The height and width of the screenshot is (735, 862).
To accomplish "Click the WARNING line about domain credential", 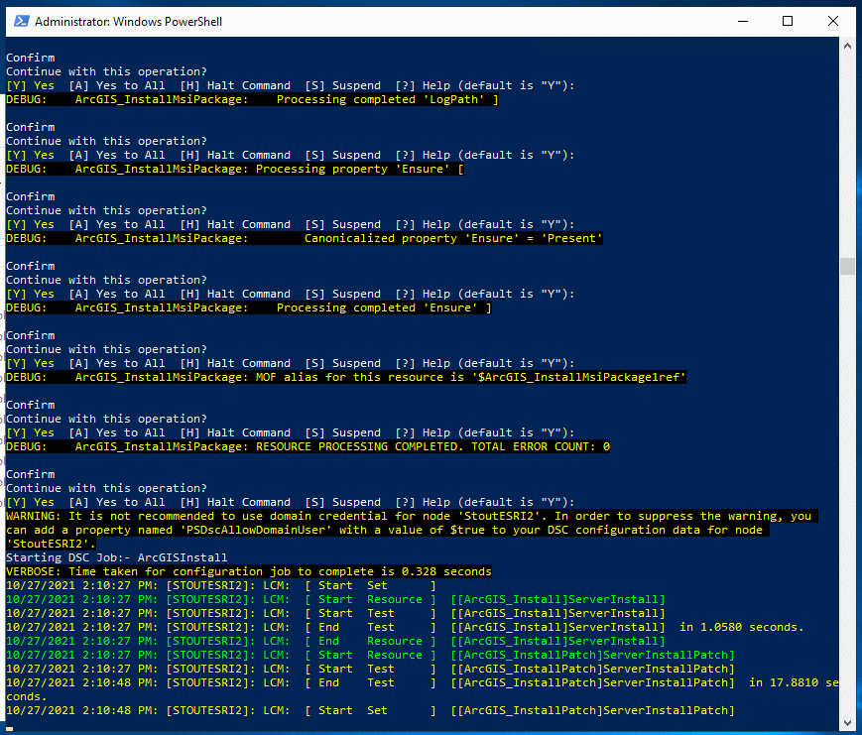I will pyautogui.click(x=397, y=516).
